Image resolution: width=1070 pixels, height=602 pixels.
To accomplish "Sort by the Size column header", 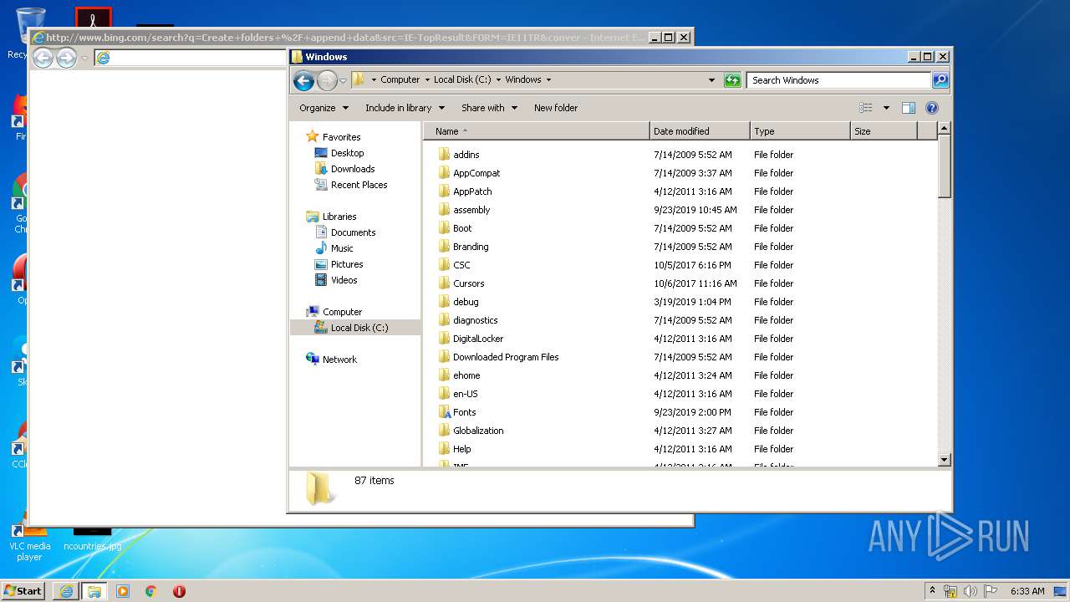I will click(x=884, y=131).
